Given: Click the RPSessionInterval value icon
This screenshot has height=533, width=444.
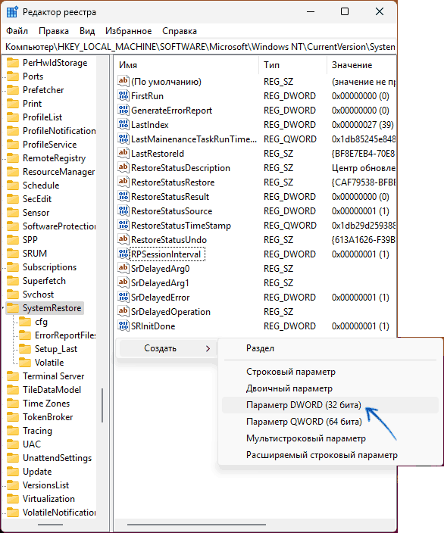Looking at the screenshot, I should tap(124, 254).
